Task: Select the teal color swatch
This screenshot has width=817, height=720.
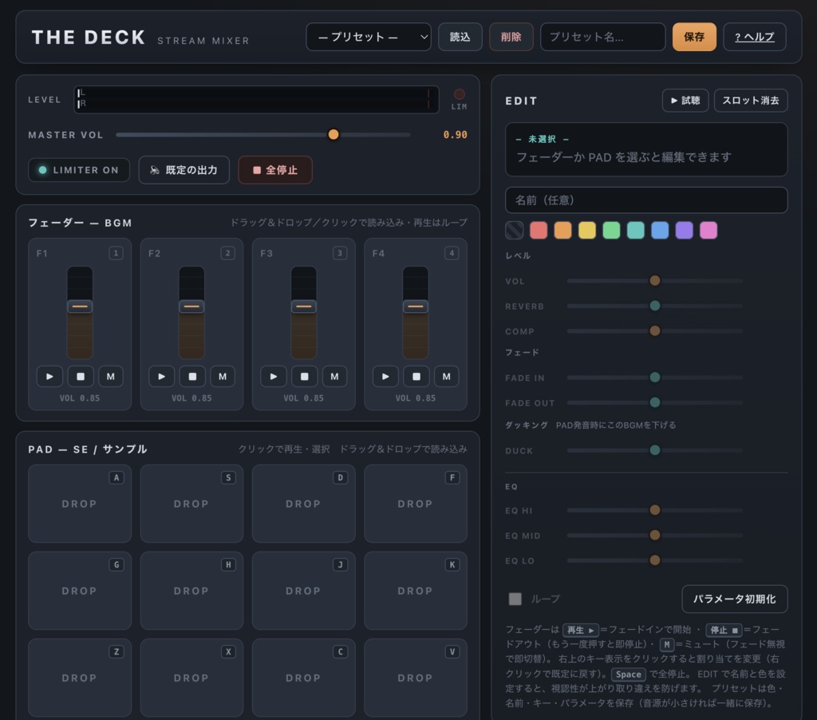Action: tap(636, 230)
